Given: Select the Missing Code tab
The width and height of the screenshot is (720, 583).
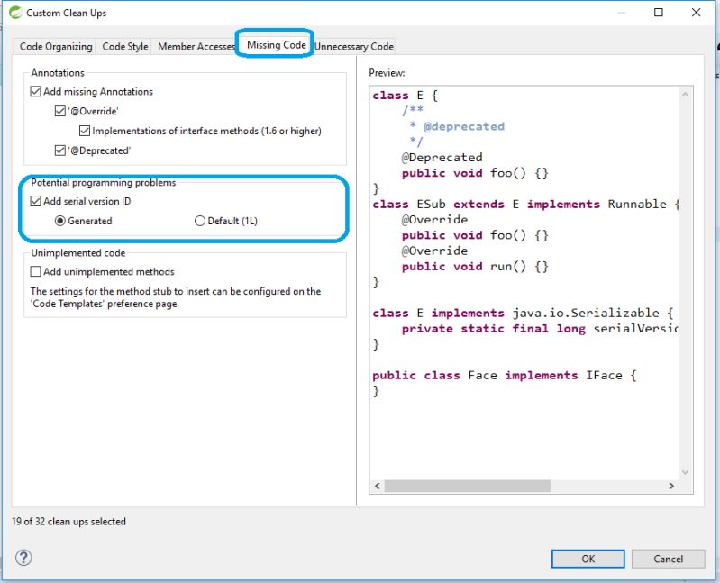Looking at the screenshot, I should tap(277, 44).
